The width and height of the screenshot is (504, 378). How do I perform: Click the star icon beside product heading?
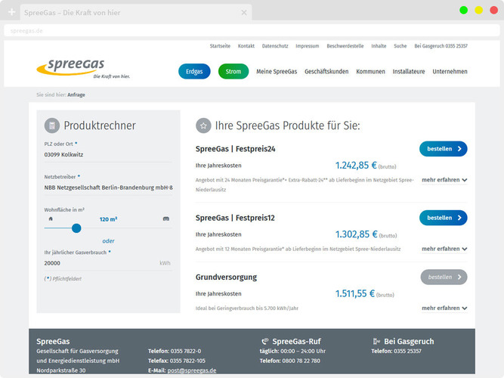tap(203, 125)
